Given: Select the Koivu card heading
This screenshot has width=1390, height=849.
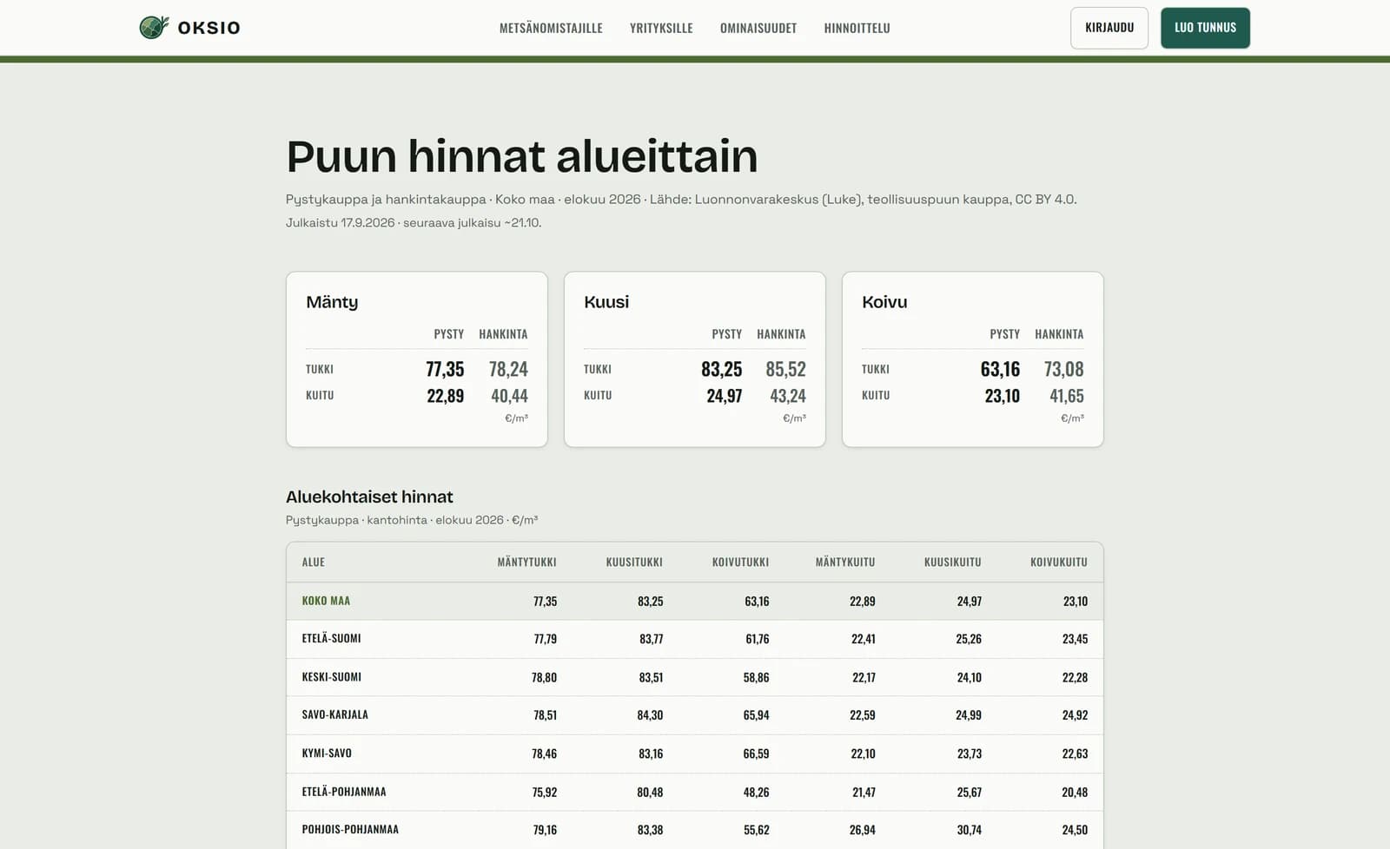Looking at the screenshot, I should [884, 302].
